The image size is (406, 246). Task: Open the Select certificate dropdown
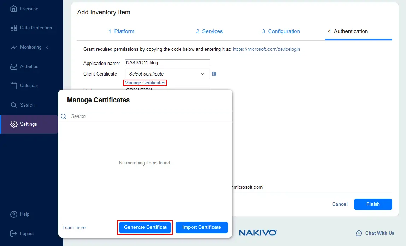167,74
